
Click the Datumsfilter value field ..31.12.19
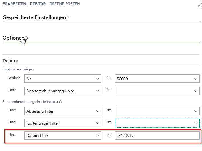pyautogui.click(x=157, y=136)
